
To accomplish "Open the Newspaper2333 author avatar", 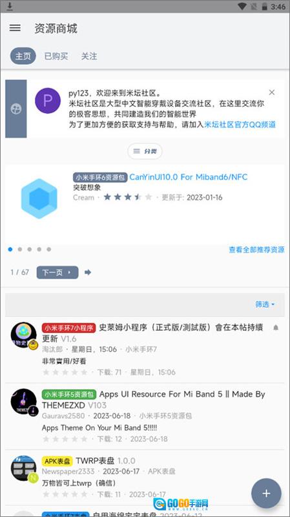I will (x=24, y=468).
